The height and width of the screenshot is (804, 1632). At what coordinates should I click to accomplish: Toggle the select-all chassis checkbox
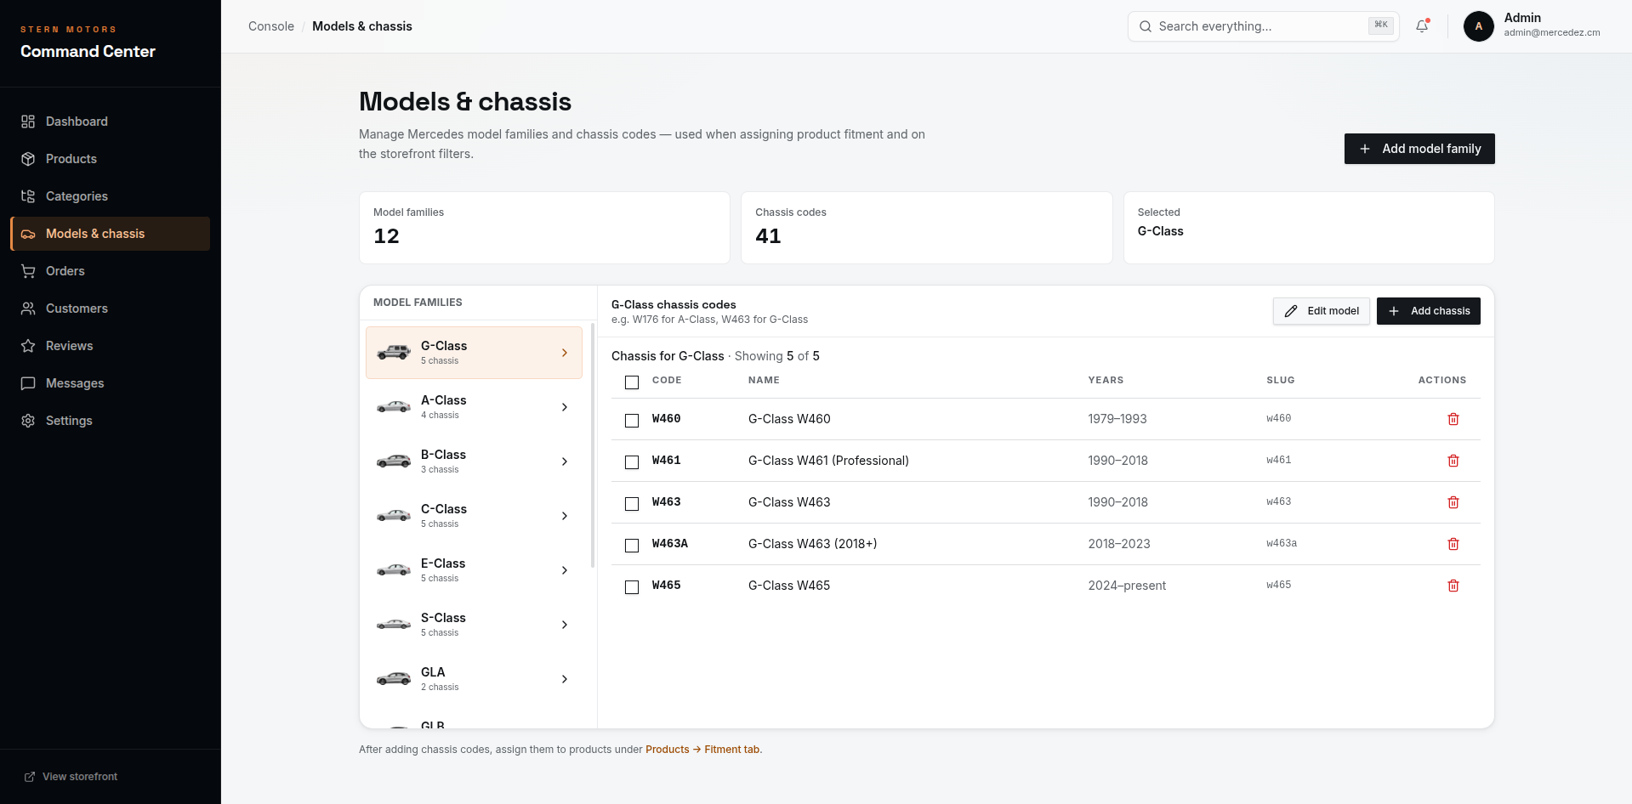632,382
